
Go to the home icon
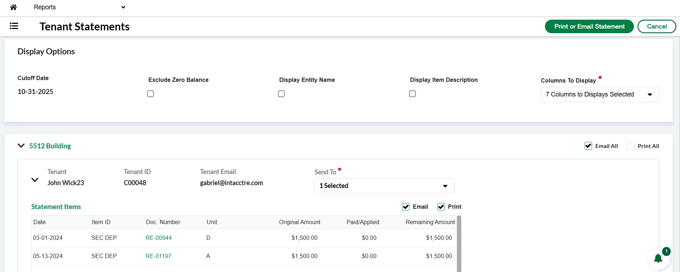[x=14, y=7]
